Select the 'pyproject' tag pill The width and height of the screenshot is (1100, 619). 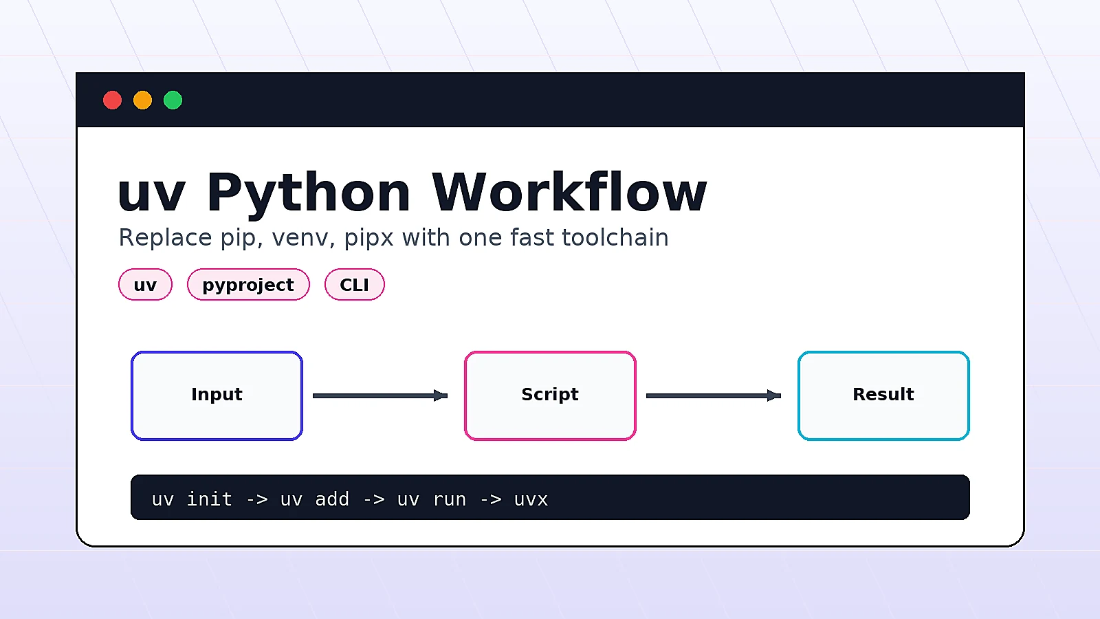(x=248, y=285)
